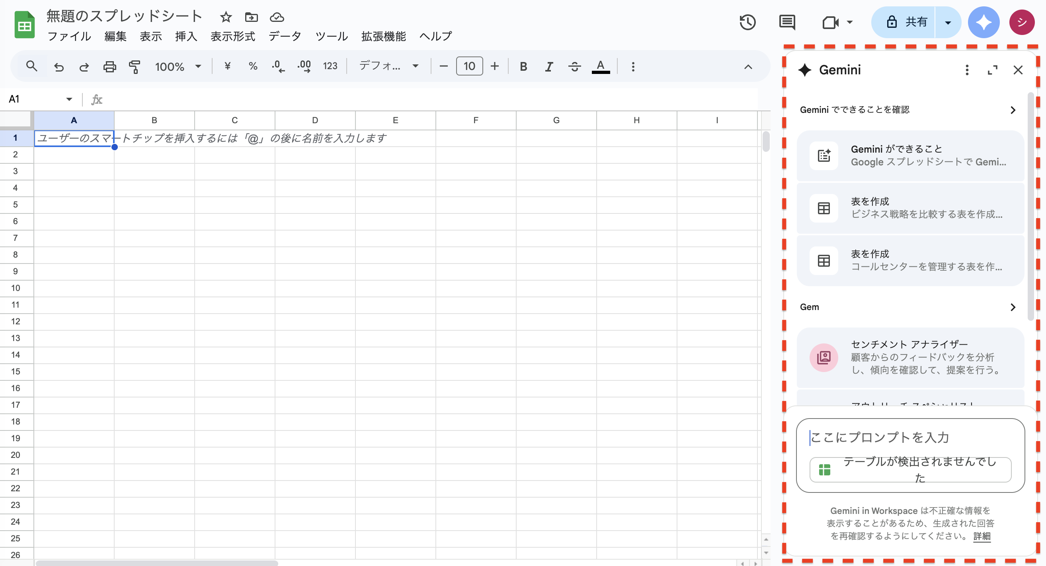The image size is (1046, 566).
Task: Click the undo icon in toolbar
Action: click(59, 66)
